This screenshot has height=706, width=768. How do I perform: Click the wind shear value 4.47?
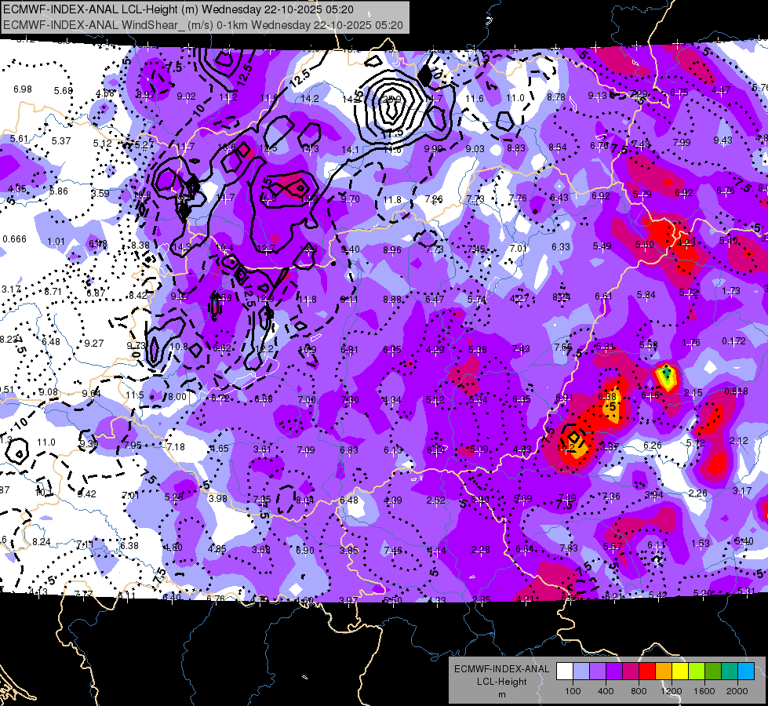coord(722,90)
